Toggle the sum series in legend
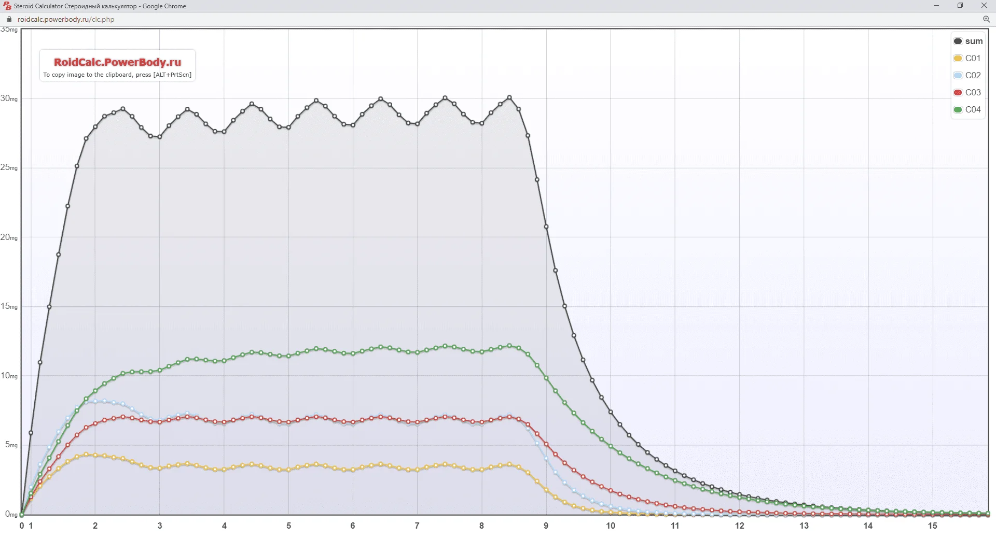The image size is (996, 539). (x=968, y=41)
